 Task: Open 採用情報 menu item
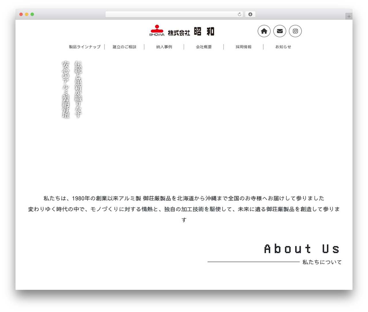[244, 47]
